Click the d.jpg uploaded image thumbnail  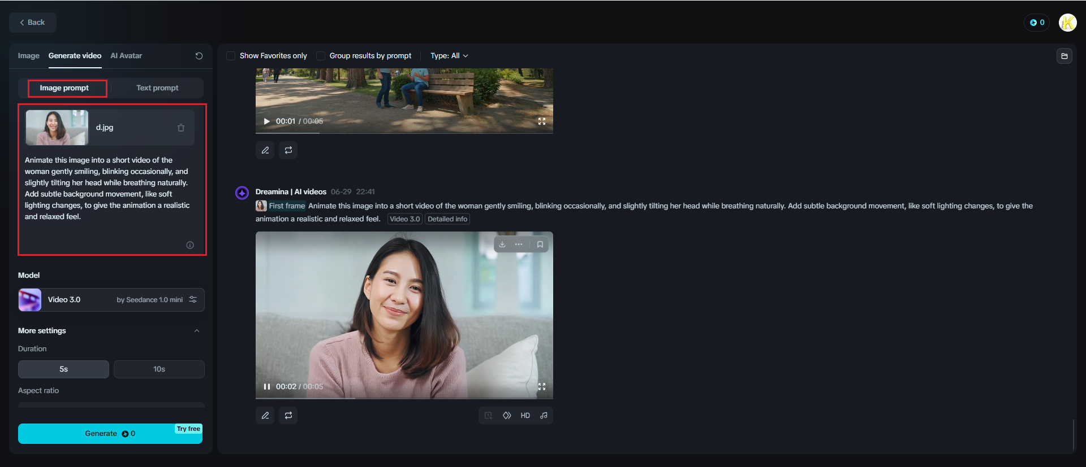(x=57, y=128)
